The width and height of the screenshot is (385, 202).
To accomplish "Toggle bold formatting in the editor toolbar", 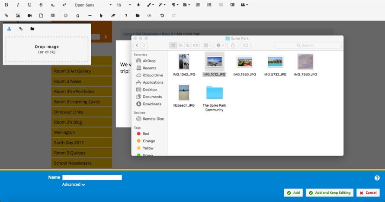I will [6, 5].
